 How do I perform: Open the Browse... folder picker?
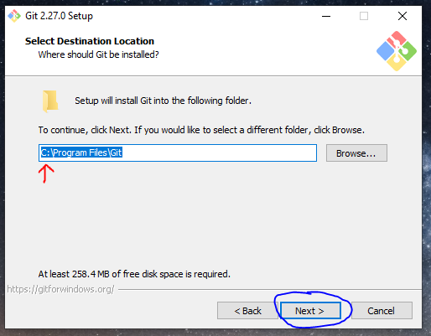pos(356,153)
